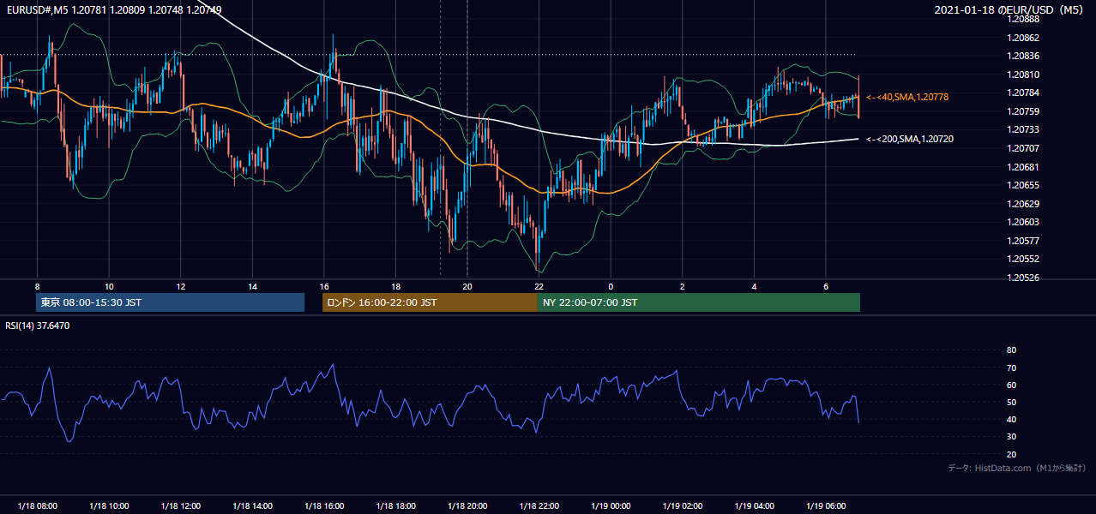The width and height of the screenshot is (1096, 514).
Task: Click the 40 SMA 1.20778 label
Action: pos(907,98)
